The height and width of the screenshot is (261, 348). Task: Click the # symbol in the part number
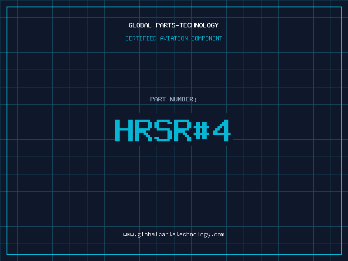coord(202,130)
